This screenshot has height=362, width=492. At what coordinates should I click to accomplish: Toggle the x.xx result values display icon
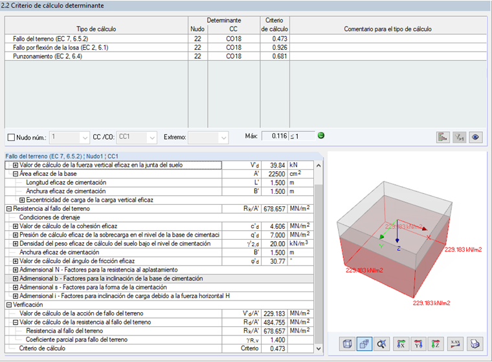click(455, 344)
